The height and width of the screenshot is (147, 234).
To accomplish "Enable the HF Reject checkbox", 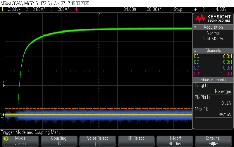I will [136, 144].
